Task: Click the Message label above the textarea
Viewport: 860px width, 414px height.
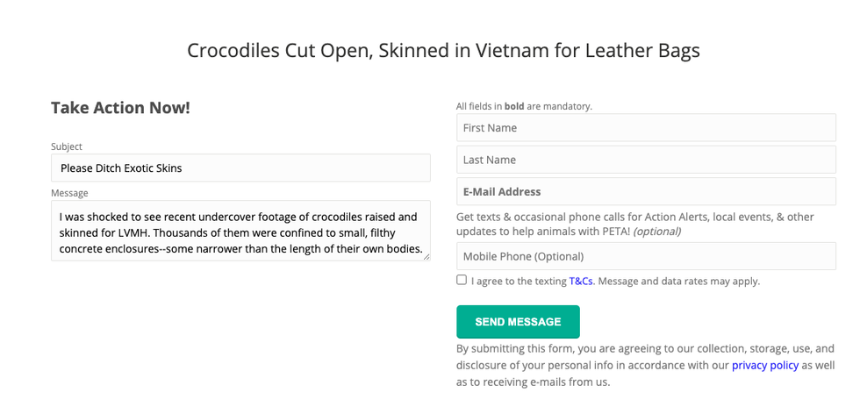Action: coord(69,193)
